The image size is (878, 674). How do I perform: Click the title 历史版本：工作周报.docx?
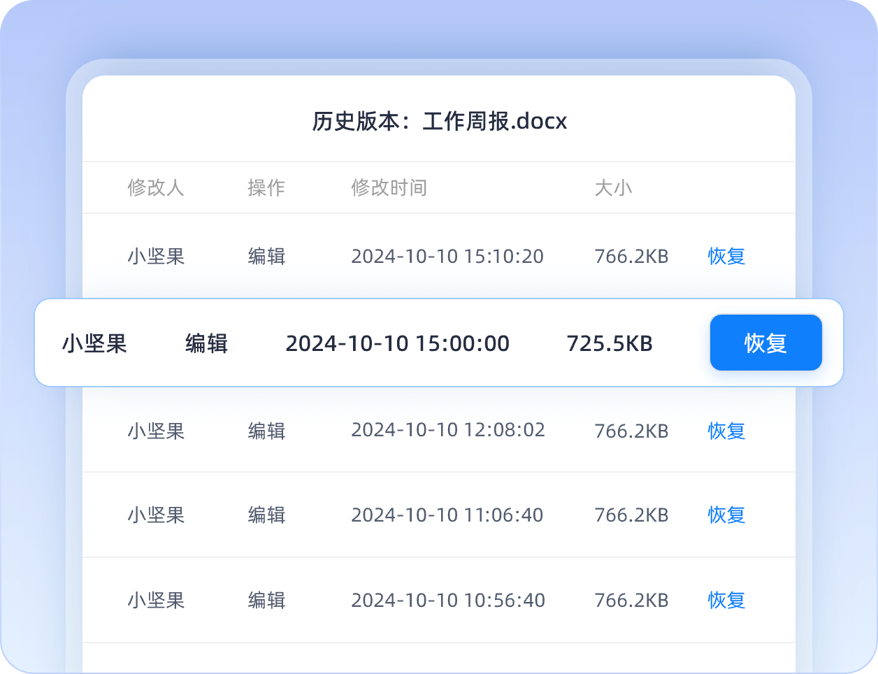439,122
